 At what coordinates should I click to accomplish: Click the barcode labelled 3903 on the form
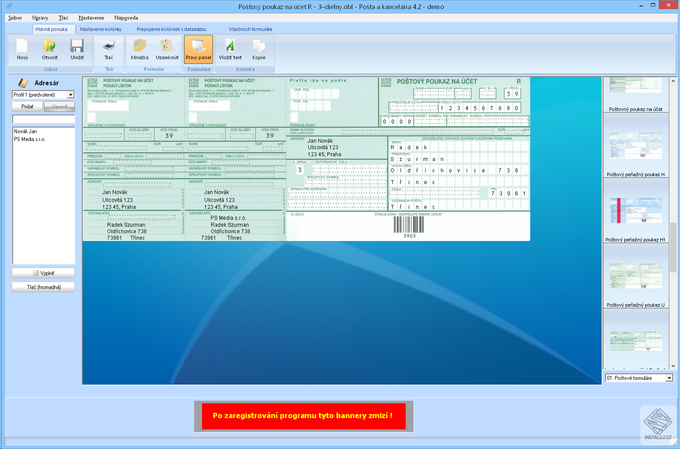(x=409, y=224)
